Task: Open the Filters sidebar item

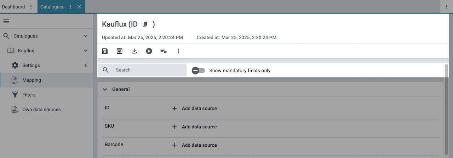Action: click(x=29, y=95)
